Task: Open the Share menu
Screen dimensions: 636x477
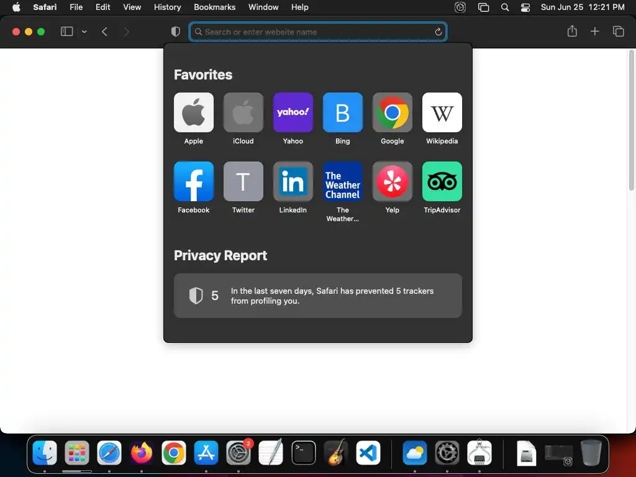Action: (x=572, y=31)
